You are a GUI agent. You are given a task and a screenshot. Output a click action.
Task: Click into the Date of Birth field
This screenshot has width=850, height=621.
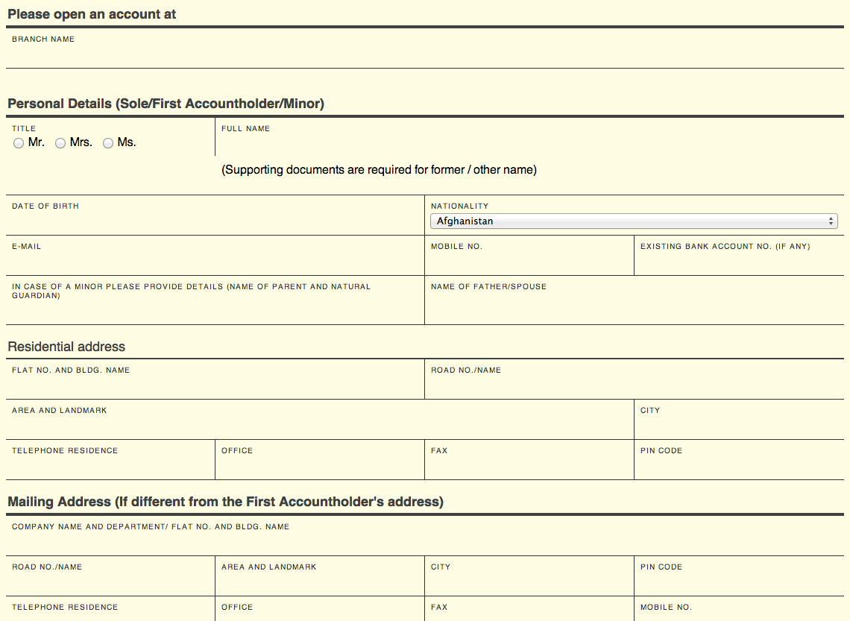(215, 222)
